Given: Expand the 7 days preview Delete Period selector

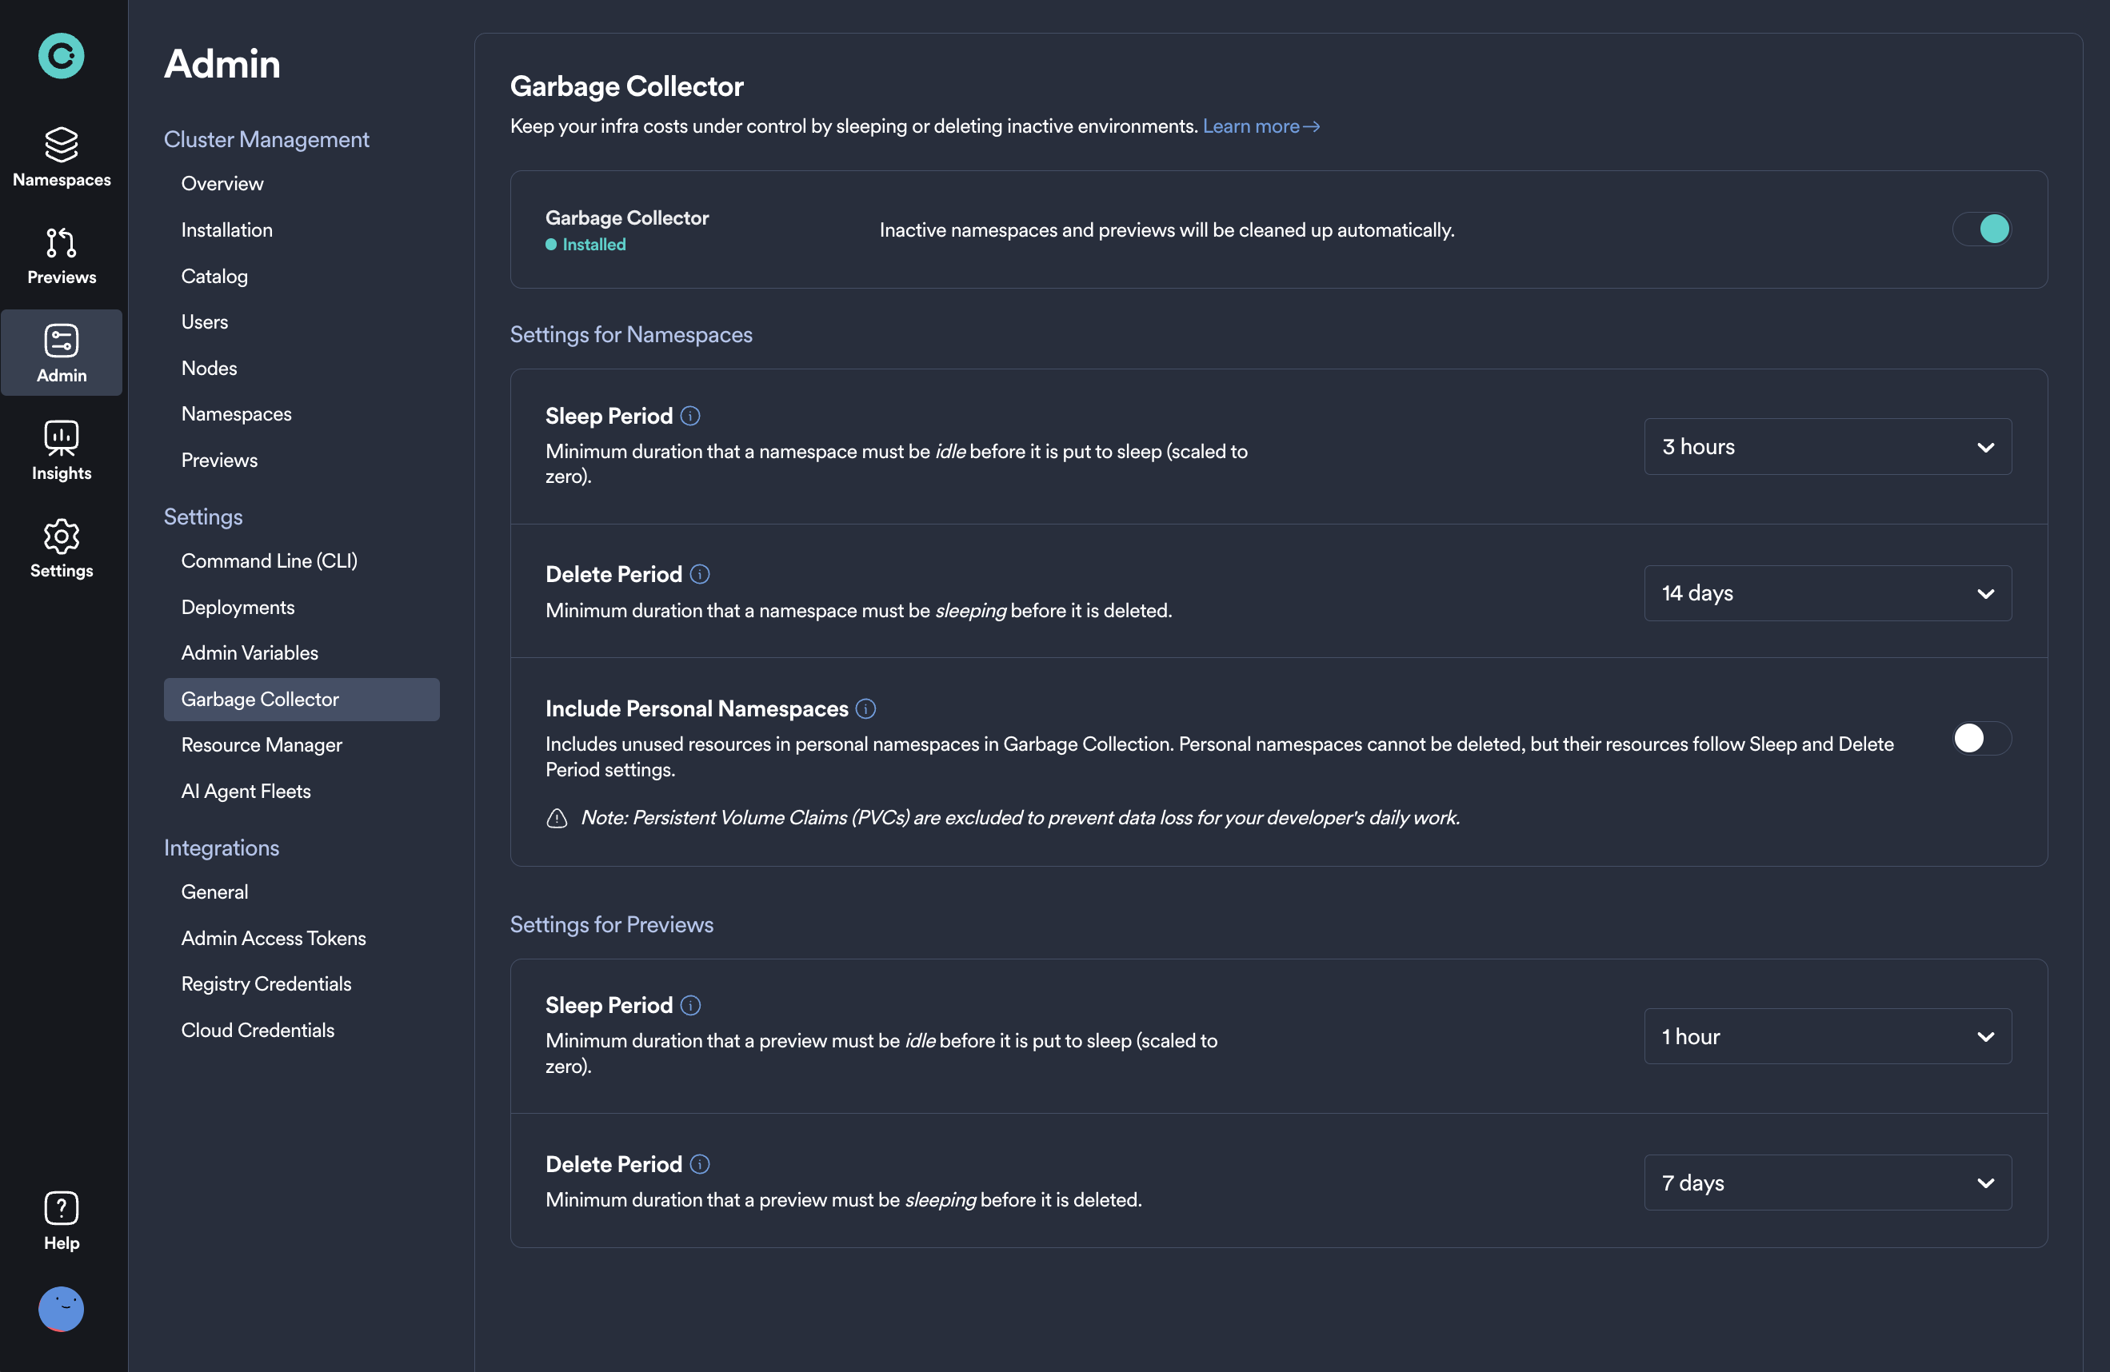Looking at the screenshot, I should (x=1827, y=1183).
